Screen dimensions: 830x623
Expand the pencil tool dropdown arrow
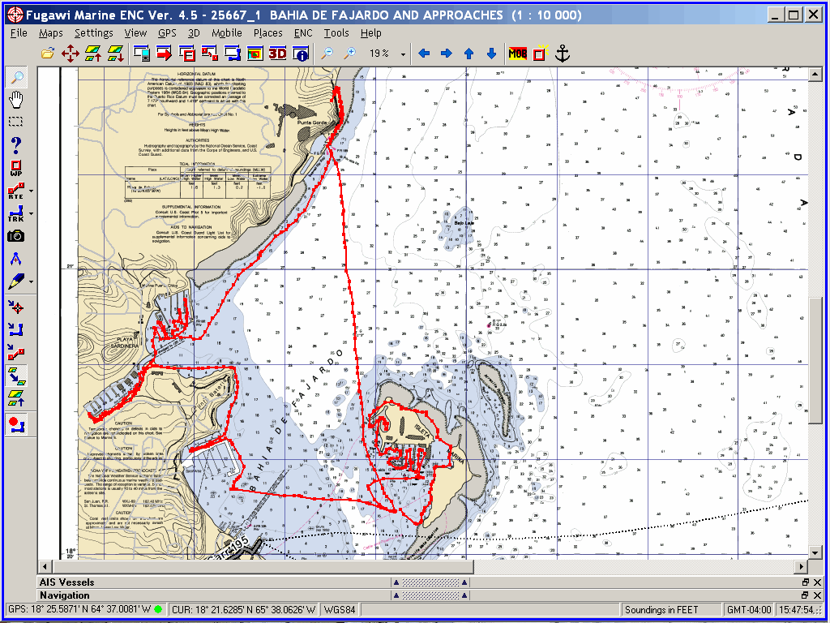pyautogui.click(x=32, y=281)
